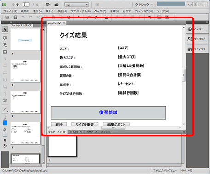
Task: Open the ヘルプ(H) menu
Action: tap(163, 12)
